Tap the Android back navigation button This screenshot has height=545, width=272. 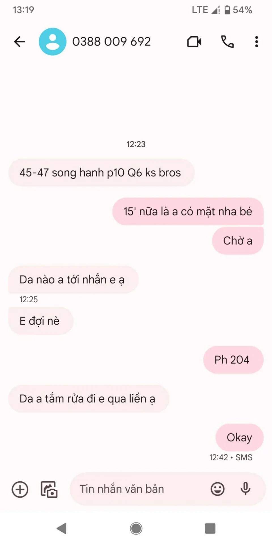[62, 529]
